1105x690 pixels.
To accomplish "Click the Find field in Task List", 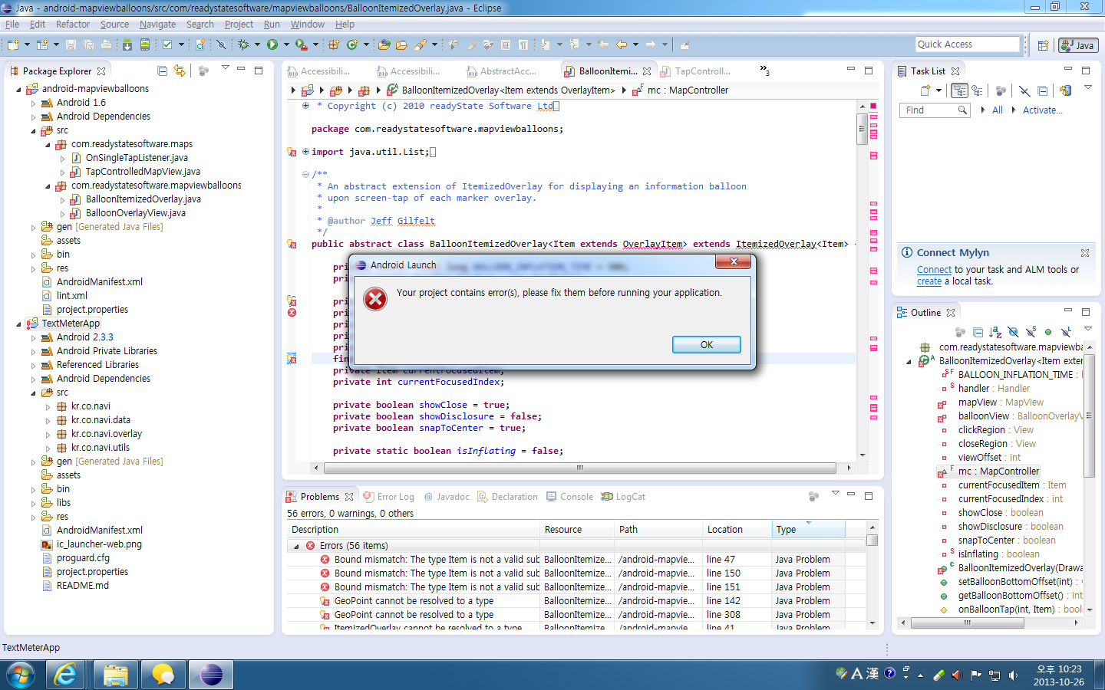I will point(935,110).
